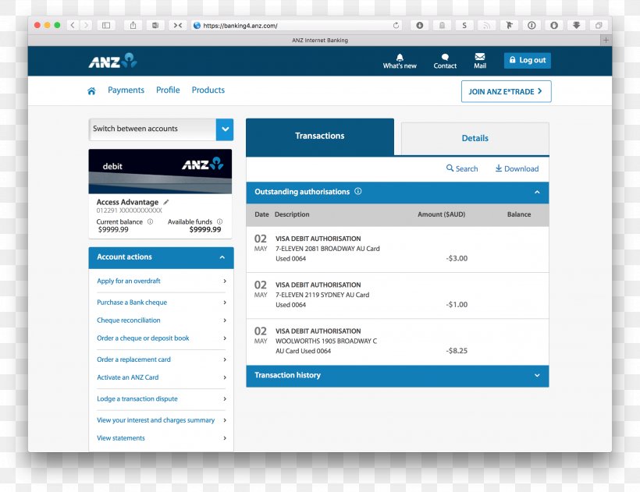
Task: Switch to the Transactions tab
Action: (320, 136)
